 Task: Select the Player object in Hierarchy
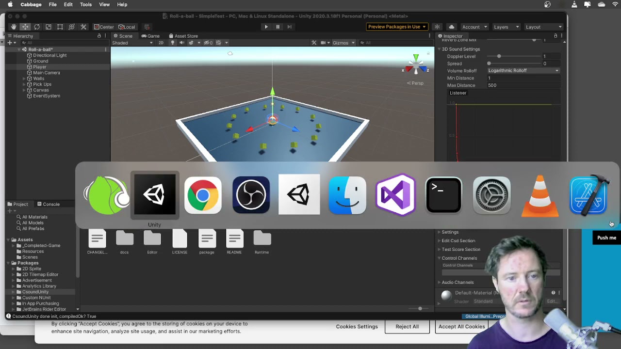click(x=40, y=67)
